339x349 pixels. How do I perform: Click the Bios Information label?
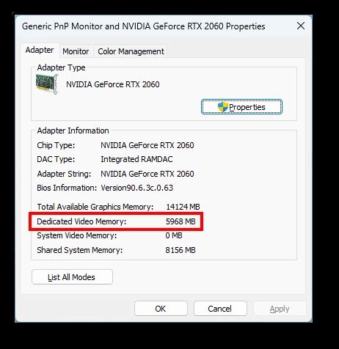pyautogui.click(x=67, y=188)
